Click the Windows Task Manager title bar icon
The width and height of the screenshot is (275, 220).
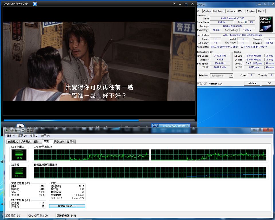point(7,130)
